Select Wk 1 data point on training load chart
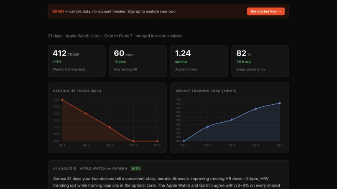Screen dimensions: 337x189 184,141
